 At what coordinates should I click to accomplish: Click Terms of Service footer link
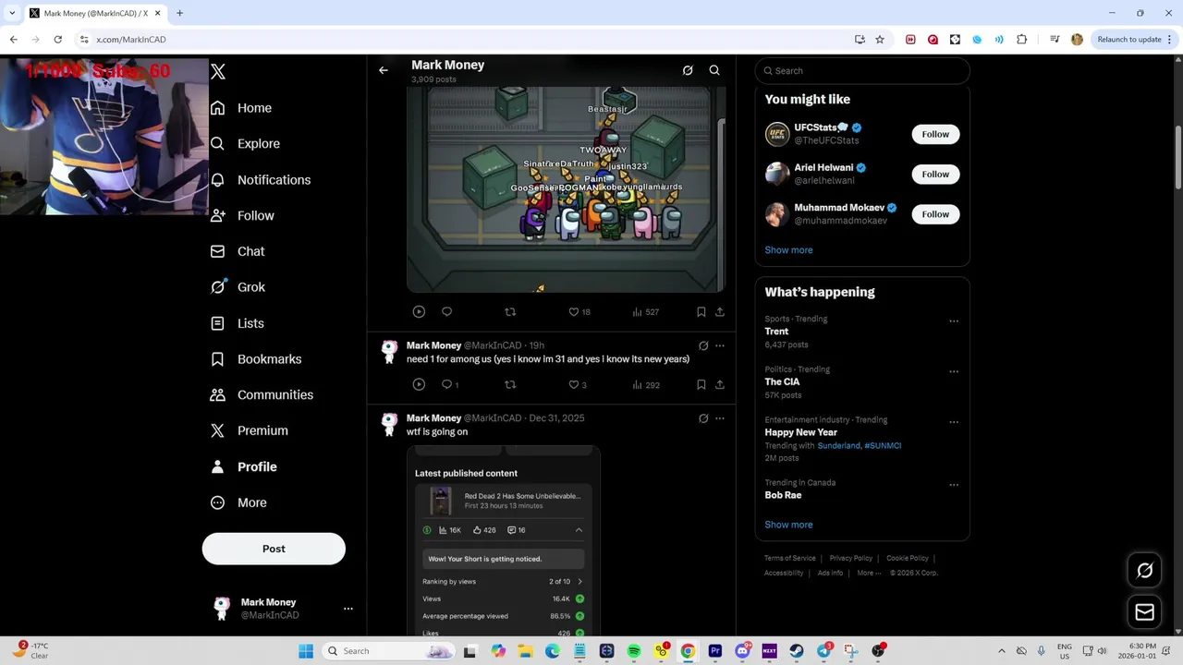click(790, 558)
